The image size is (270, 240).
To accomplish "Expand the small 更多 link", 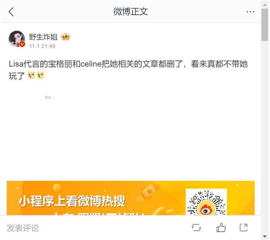I will (x=49, y=97).
